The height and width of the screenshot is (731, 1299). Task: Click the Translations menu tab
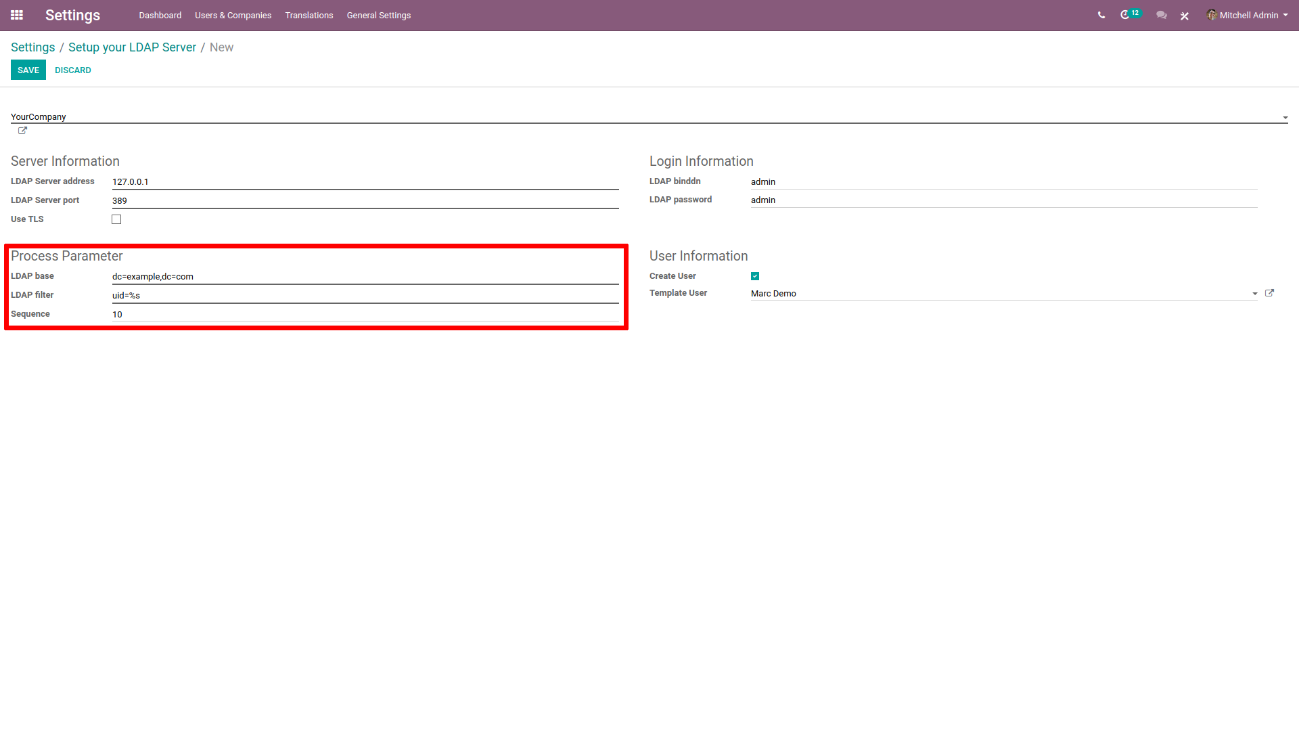(309, 15)
